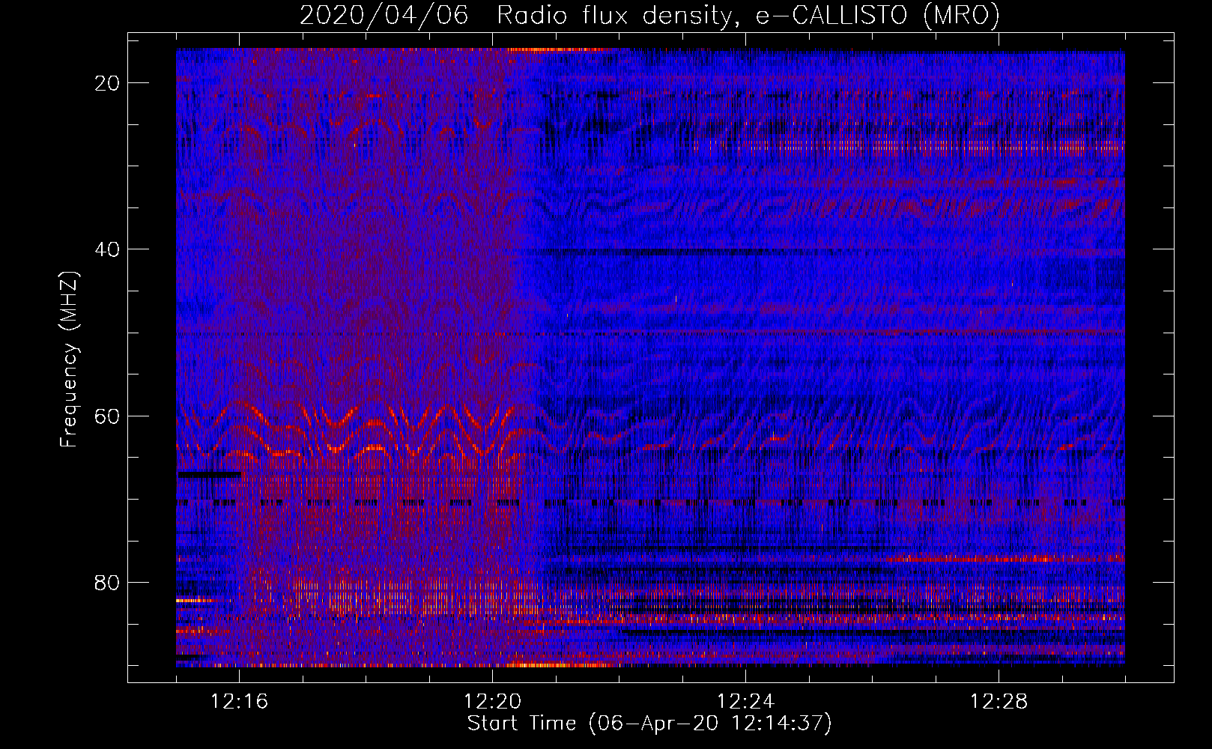Click the plot title "2020/04/06 Radio flux density, e-CALLISTO (MRO)"
Viewport: 1212px width, 749px height.
(649, 15)
